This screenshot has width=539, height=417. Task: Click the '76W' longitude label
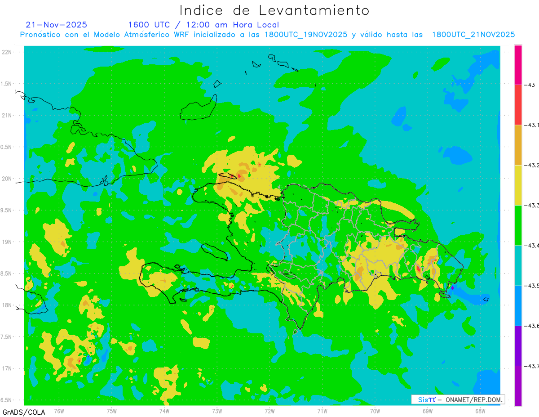pos(59,411)
